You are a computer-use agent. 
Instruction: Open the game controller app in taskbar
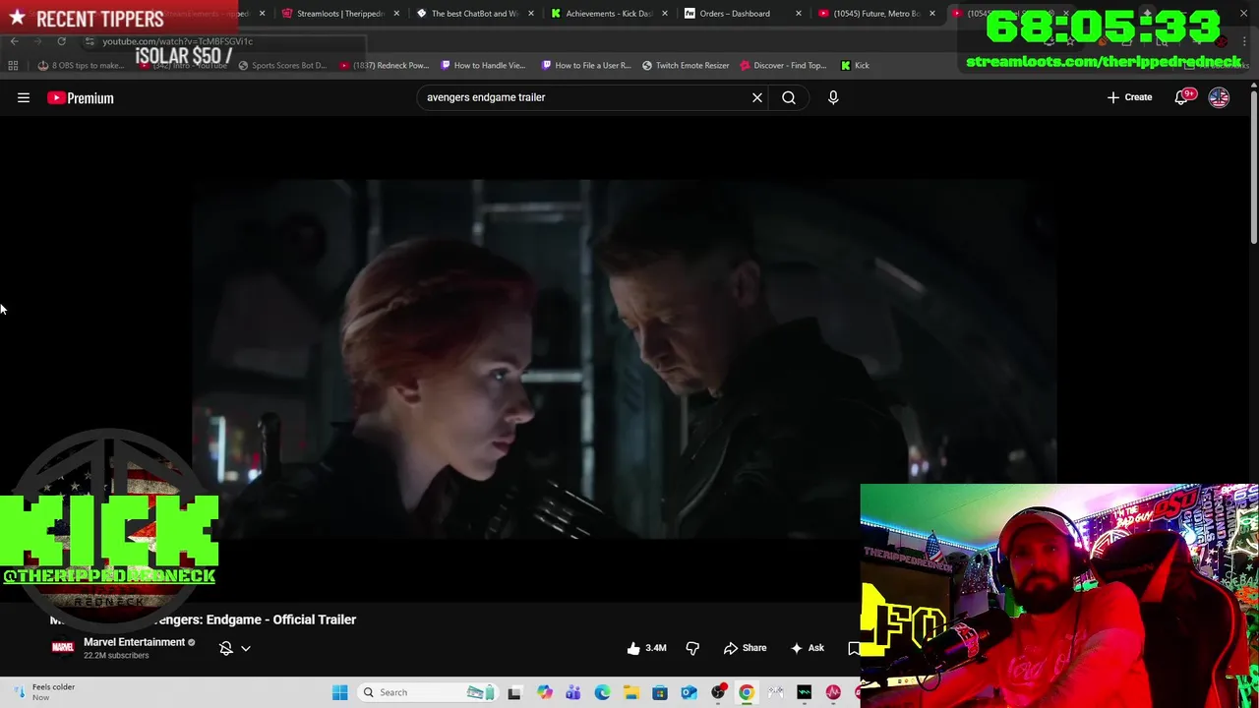[x=775, y=692]
